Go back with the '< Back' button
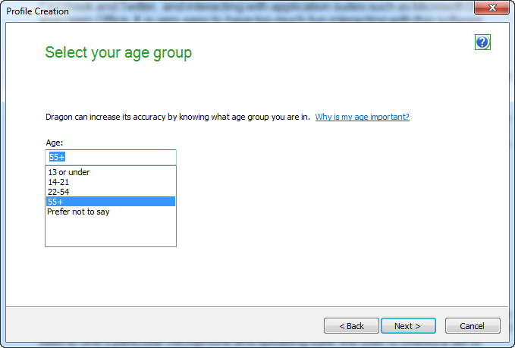Screen dimensions: 515x348 [351, 326]
